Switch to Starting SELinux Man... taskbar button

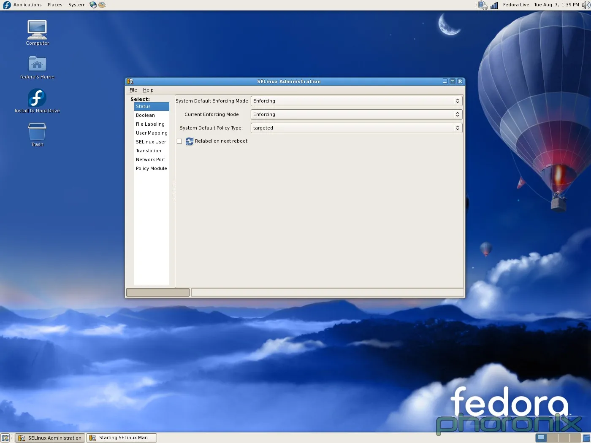122,438
